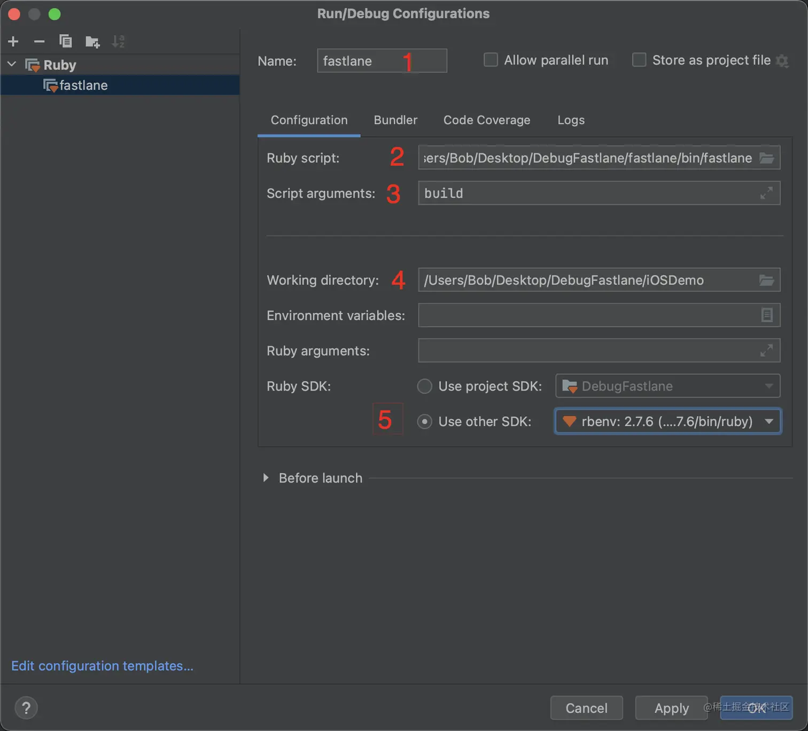This screenshot has height=731, width=808.
Task: Open the Environment variables editor
Action: (767, 315)
